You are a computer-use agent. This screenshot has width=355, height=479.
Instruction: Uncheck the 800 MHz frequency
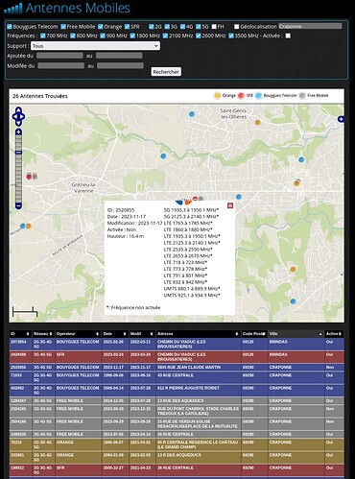[x=73, y=36]
